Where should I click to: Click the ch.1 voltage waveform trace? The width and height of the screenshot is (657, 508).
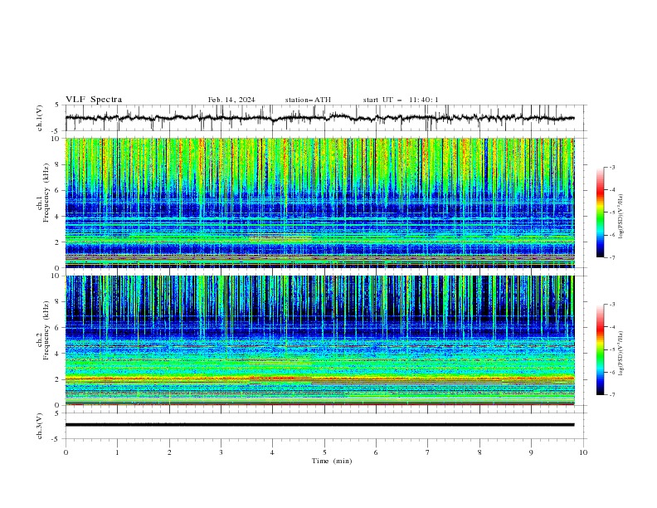click(x=319, y=118)
